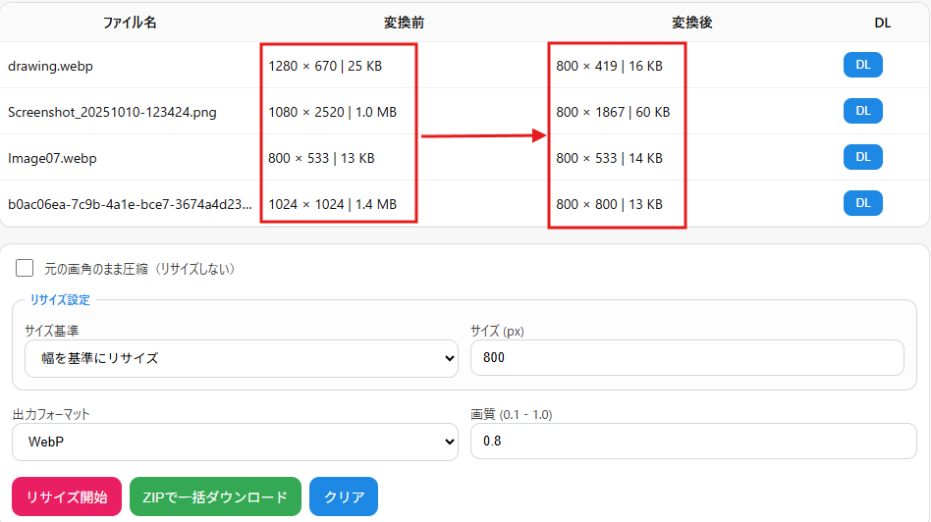Screen dimensions: 931x522
Task: Expand the 出力フォーマット WebP dropdown
Action: coord(235,442)
